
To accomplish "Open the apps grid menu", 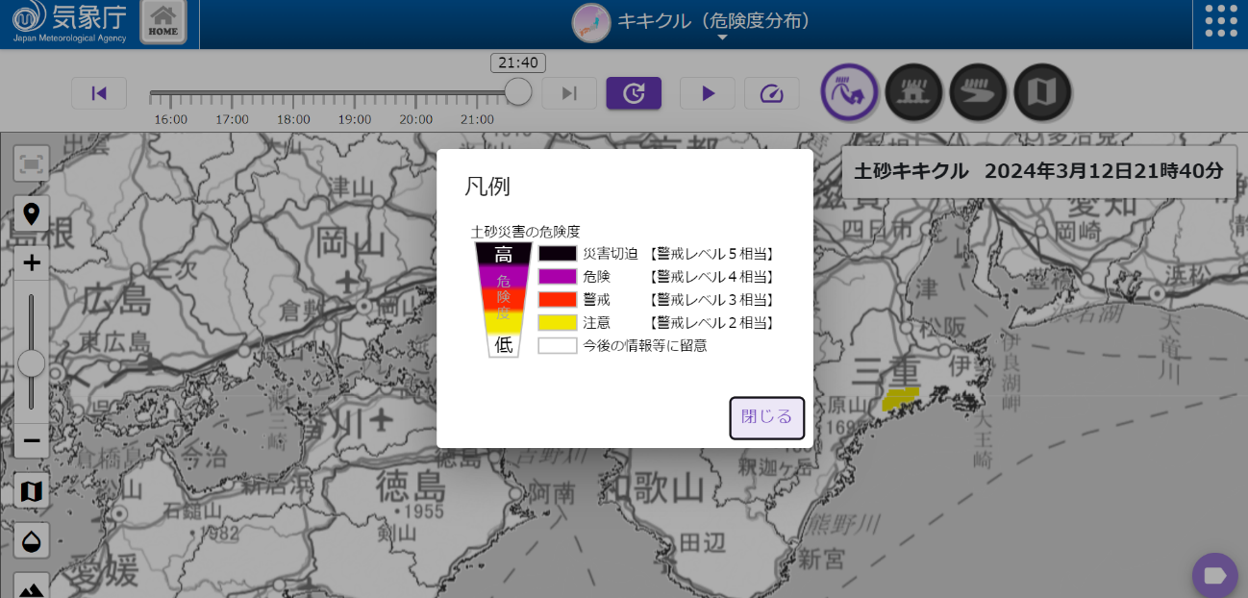I will 1221,23.
